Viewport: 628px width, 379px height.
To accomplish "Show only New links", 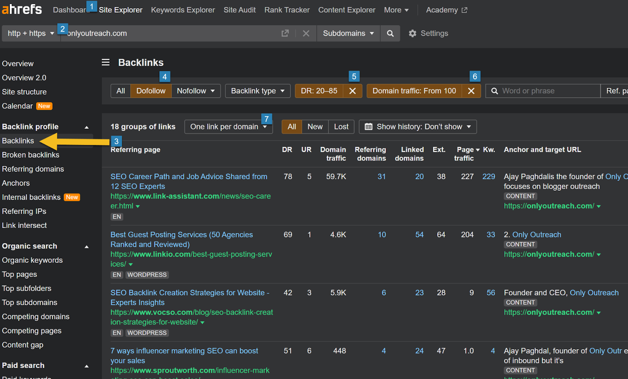I will click(x=315, y=127).
